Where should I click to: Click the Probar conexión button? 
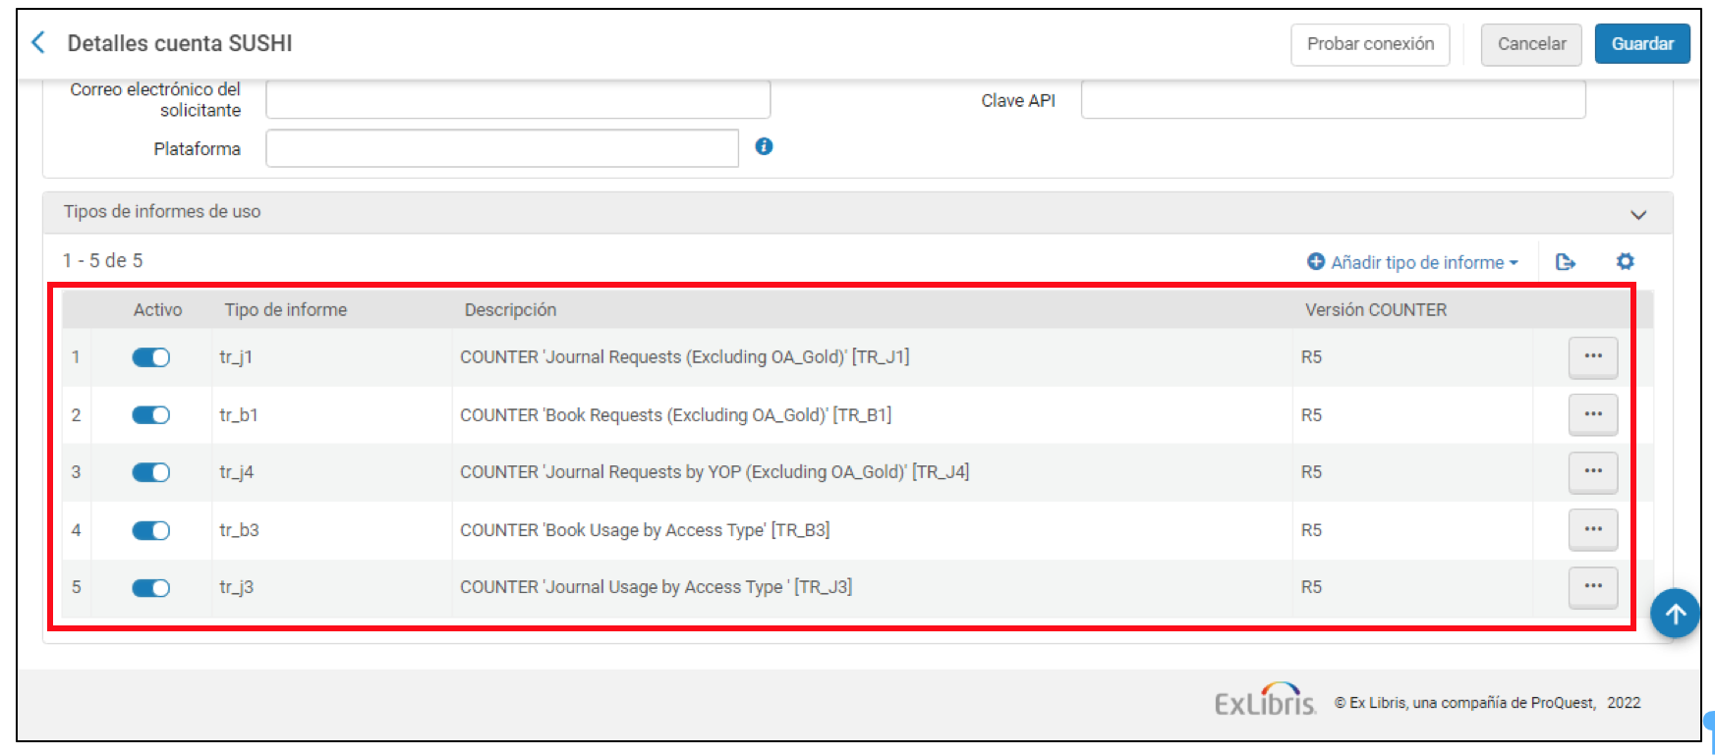pos(1369,44)
